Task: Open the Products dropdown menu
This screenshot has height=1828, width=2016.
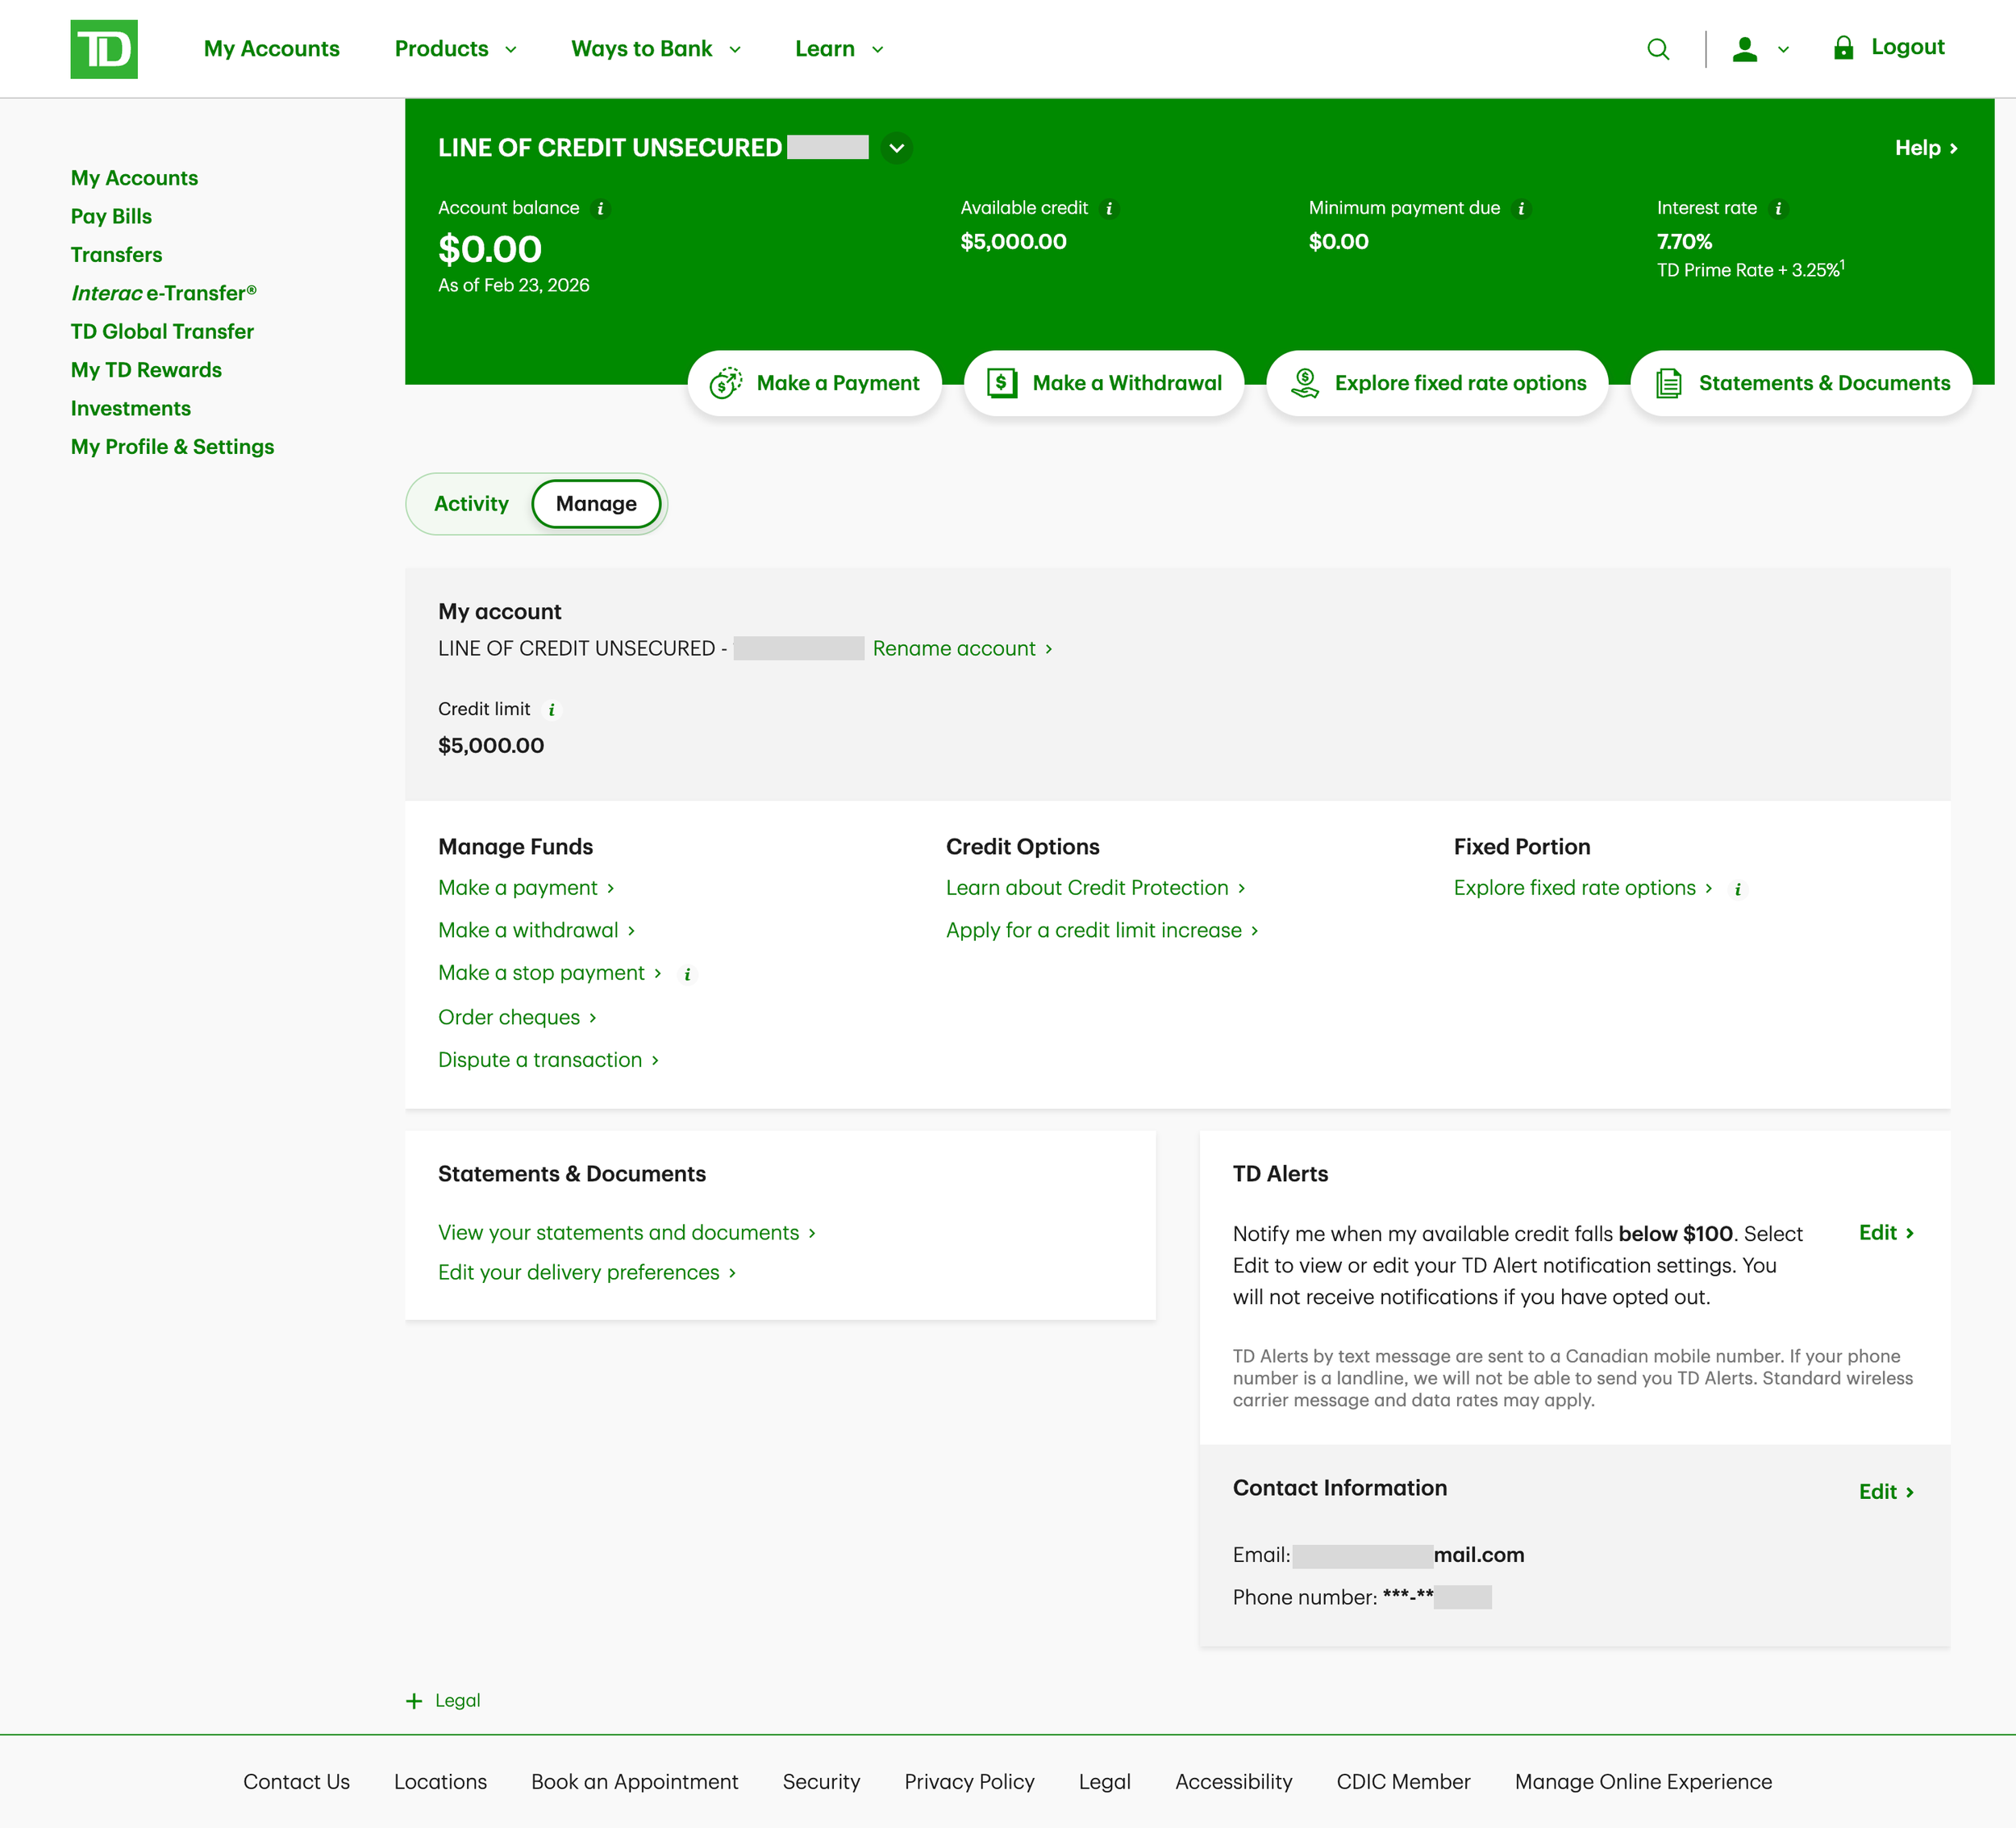Action: click(455, 49)
